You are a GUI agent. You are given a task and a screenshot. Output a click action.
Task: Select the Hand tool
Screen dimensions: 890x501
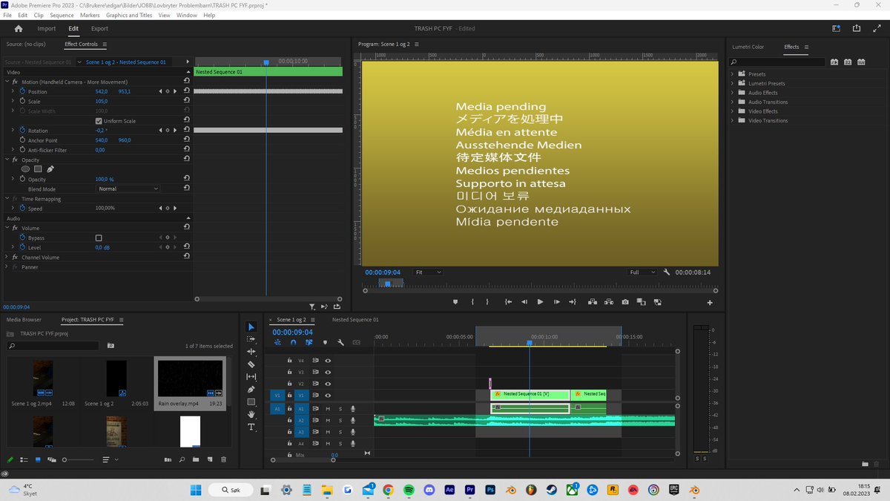tap(251, 415)
